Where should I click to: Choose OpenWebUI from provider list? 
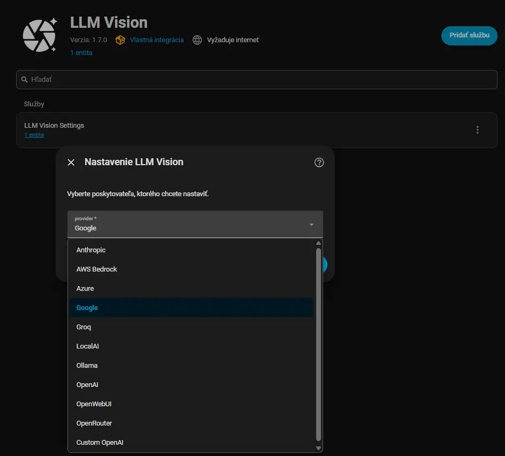tap(192, 404)
